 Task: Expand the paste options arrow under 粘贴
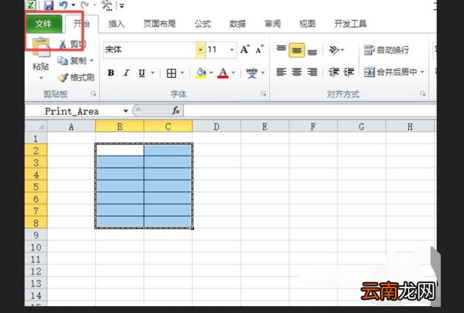click(x=41, y=78)
